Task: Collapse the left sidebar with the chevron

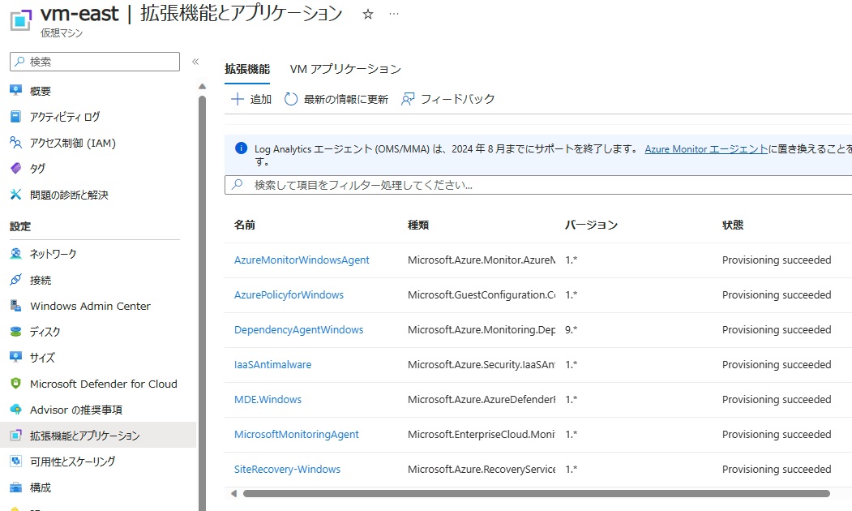Action: pos(195,62)
